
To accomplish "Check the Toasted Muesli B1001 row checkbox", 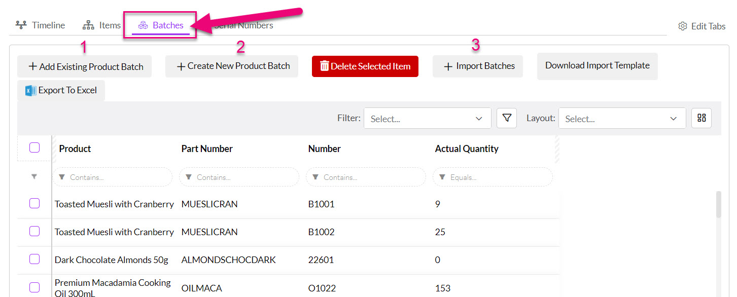I will (x=34, y=203).
